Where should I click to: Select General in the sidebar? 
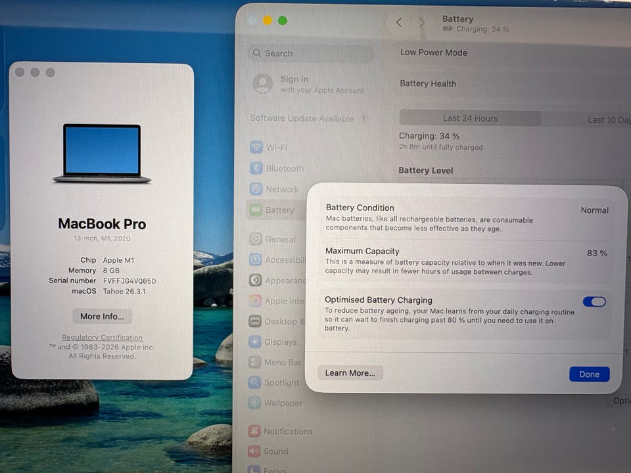coord(281,239)
